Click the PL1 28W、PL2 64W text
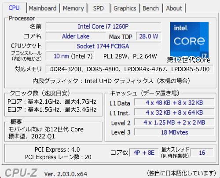220x178 pixels. tap(130, 56)
